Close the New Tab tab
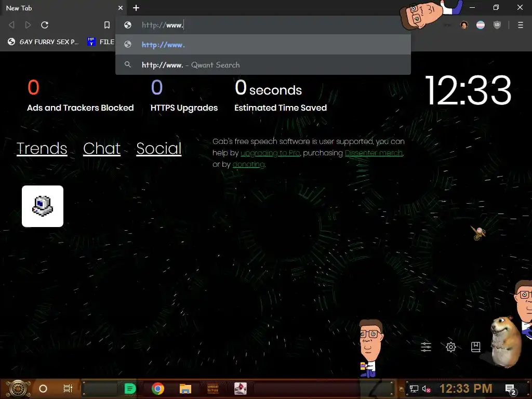 pos(121,8)
